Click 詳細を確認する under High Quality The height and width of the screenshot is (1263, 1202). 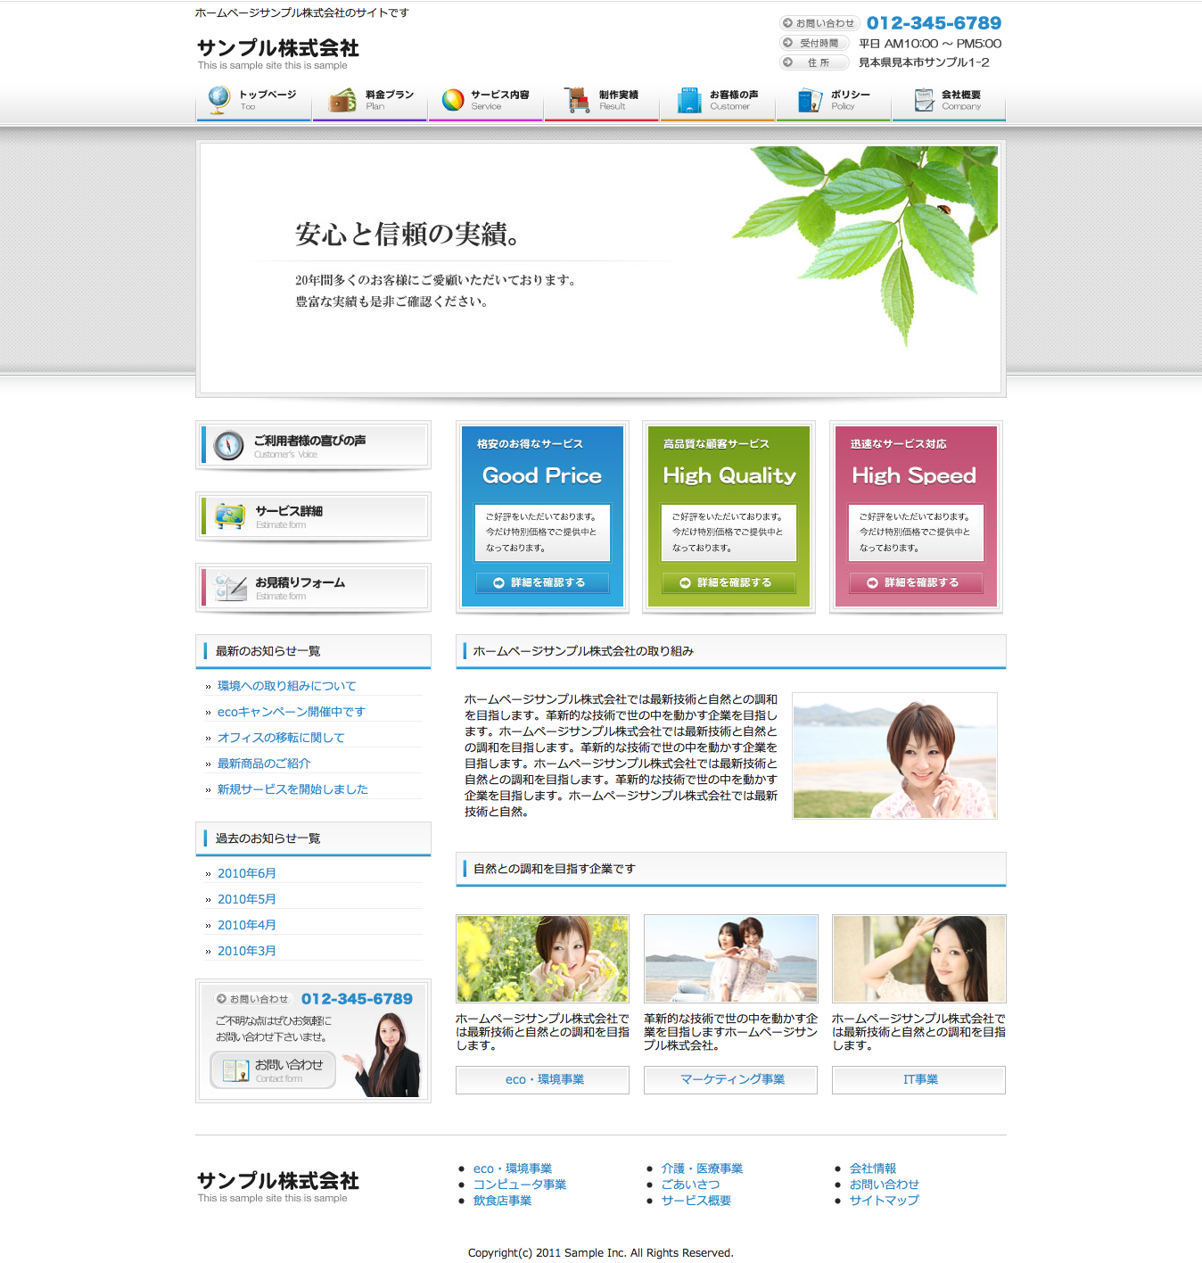(x=729, y=582)
